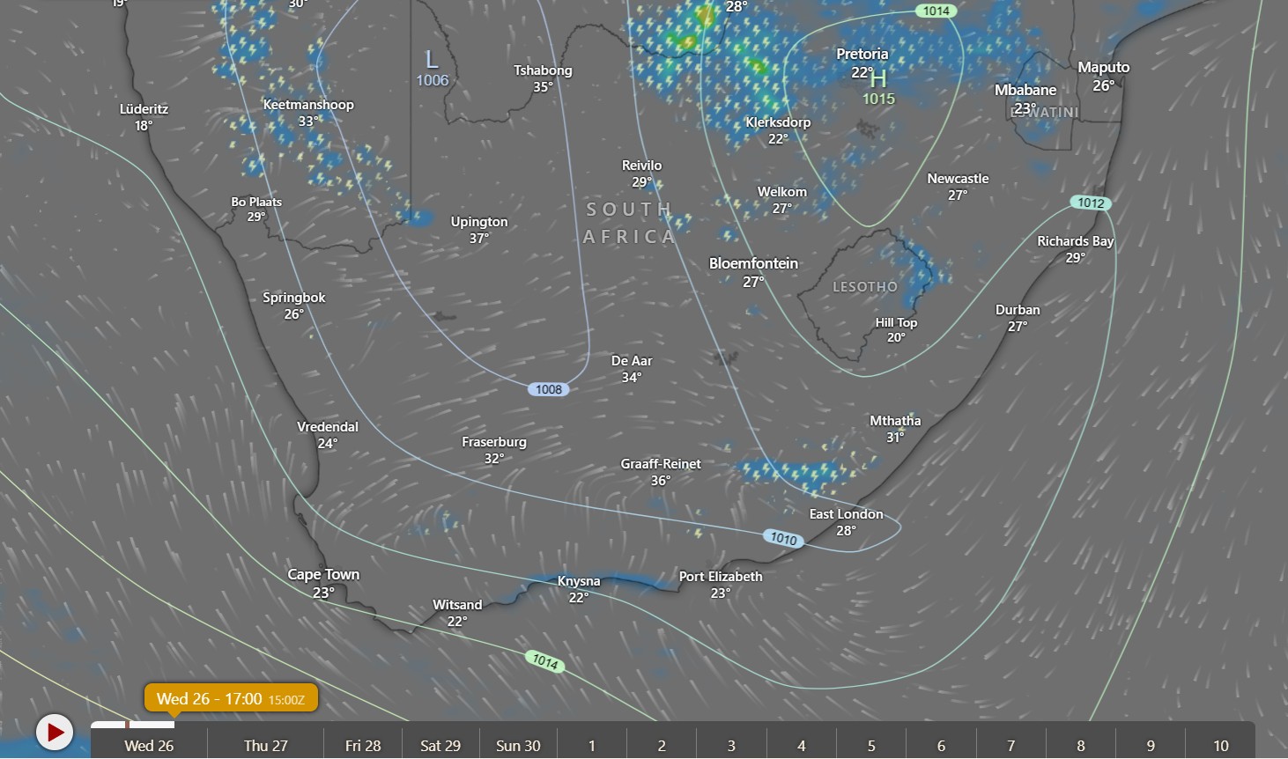Go to Sun 30 on the timeline
Image resolution: width=1288 pixels, height=759 pixels.
[517, 745]
